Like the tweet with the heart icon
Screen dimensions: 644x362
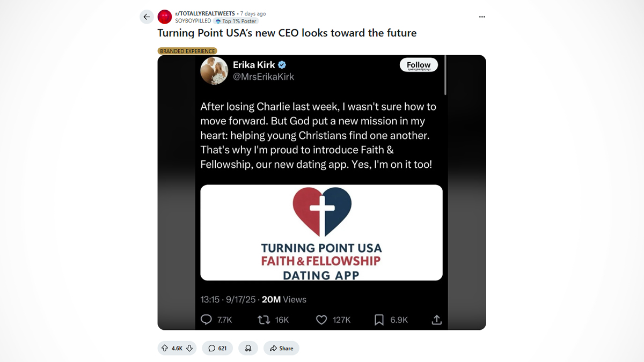(x=321, y=320)
